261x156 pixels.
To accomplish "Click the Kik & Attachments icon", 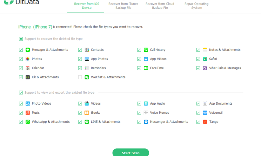I will point(28,77).
